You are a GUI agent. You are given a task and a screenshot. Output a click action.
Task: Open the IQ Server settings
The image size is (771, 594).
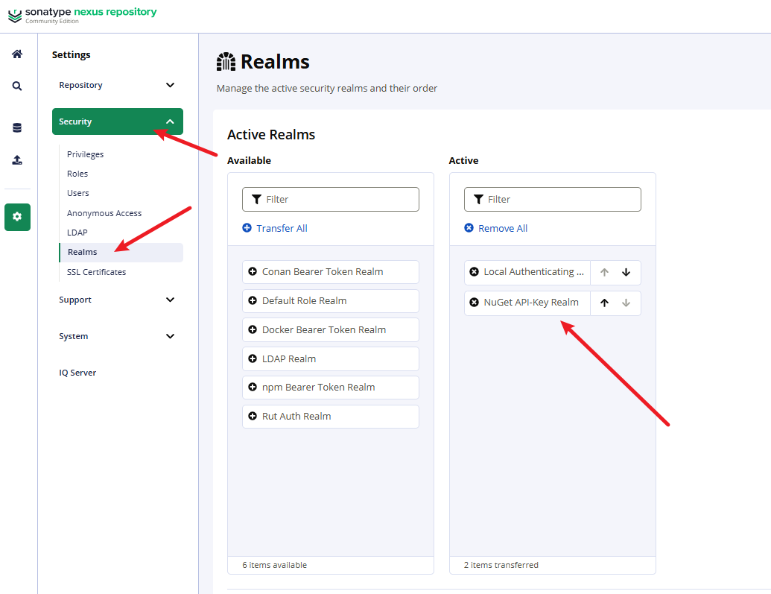77,373
